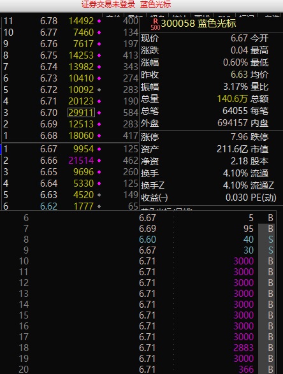Click the 振幅 value 3.17%

click(236, 87)
